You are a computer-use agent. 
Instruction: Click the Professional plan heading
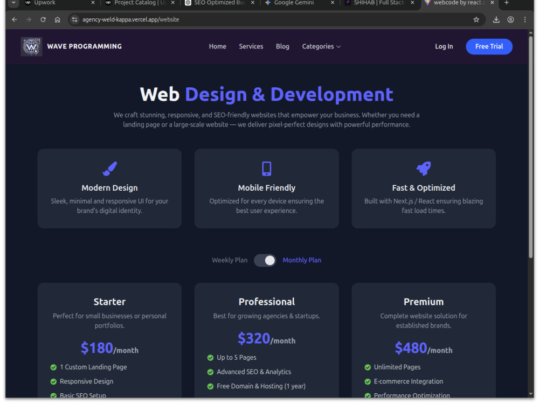(x=267, y=302)
